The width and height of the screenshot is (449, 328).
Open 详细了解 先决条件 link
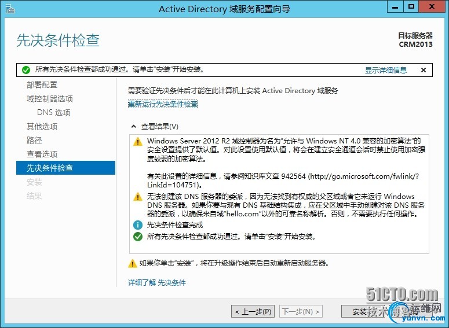pyautogui.click(x=156, y=283)
